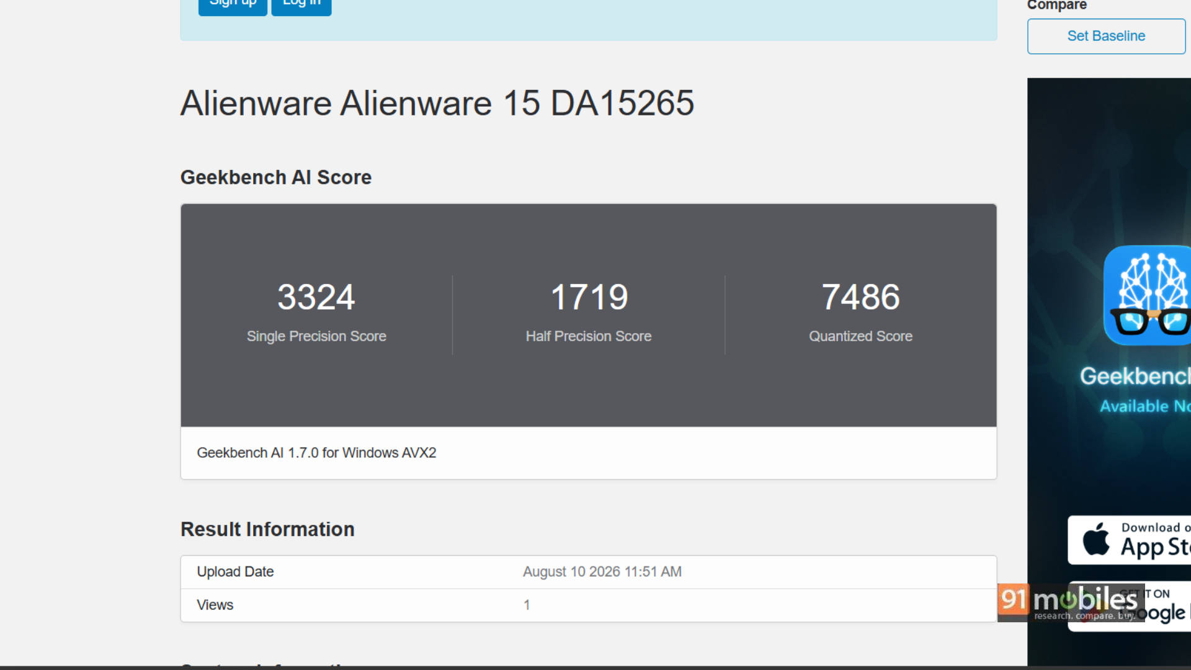Click the Alienware 15 DA15265 title

[437, 103]
